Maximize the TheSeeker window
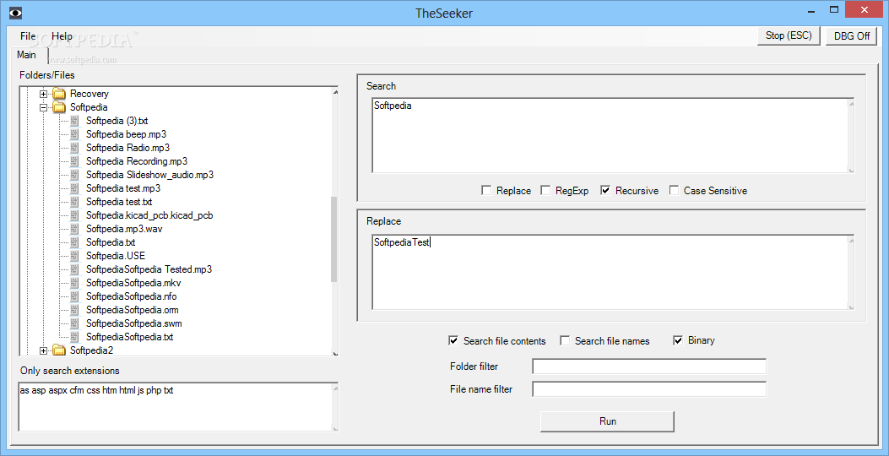The height and width of the screenshot is (456, 889). 834,9
